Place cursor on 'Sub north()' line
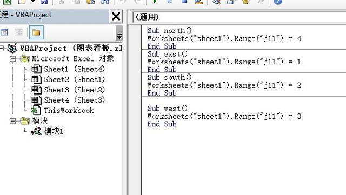This screenshot has width=346, height=195. [169, 31]
